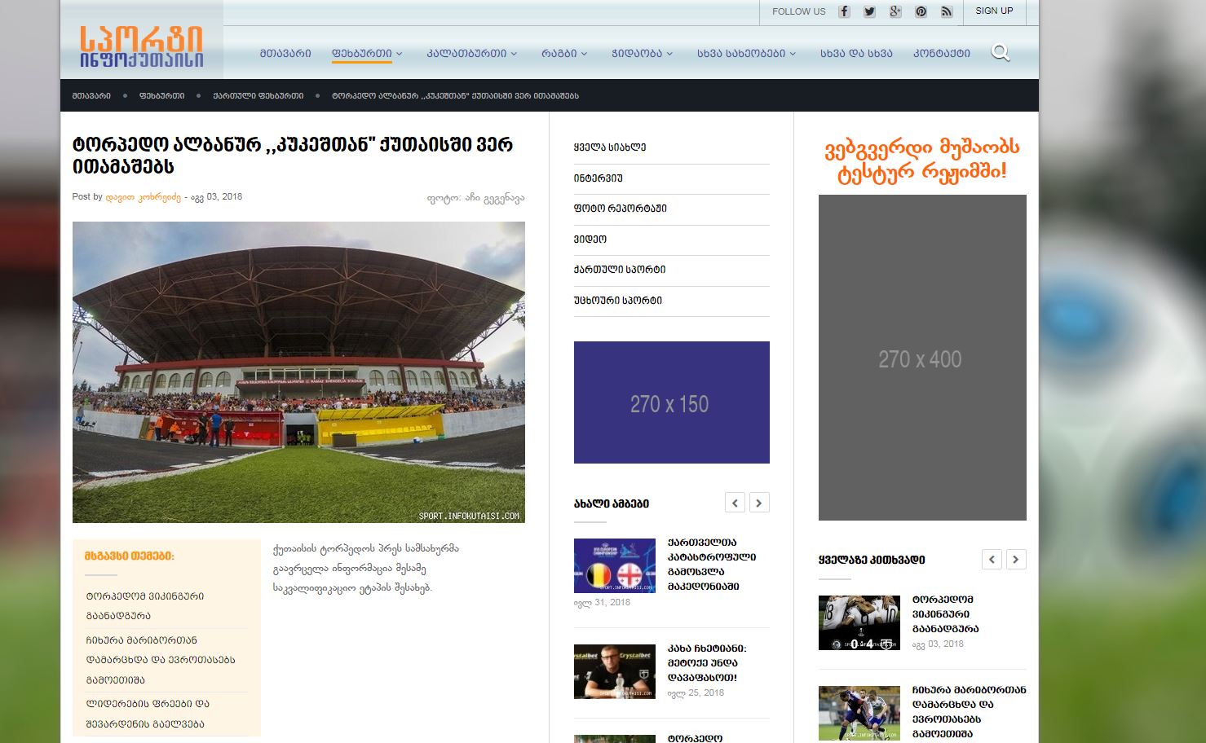Open the RSS feed icon
Screen dimensions: 1206x743
pyautogui.click(x=947, y=11)
